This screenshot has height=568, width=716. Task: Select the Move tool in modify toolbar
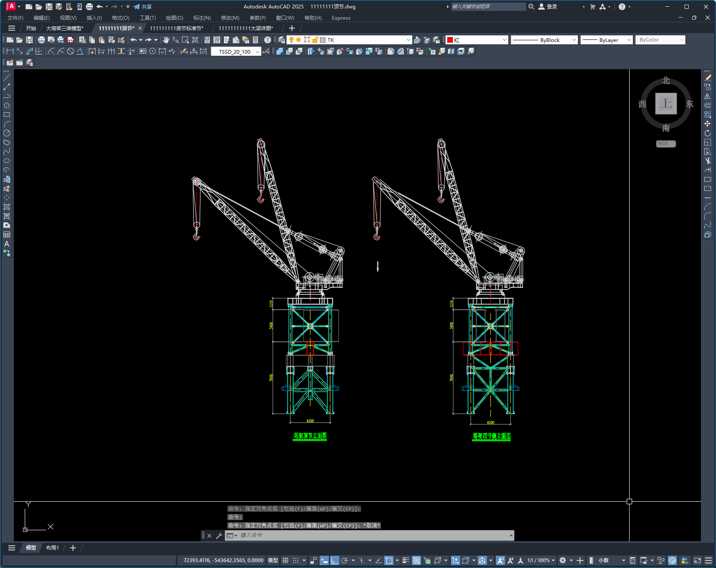pyautogui.click(x=708, y=124)
